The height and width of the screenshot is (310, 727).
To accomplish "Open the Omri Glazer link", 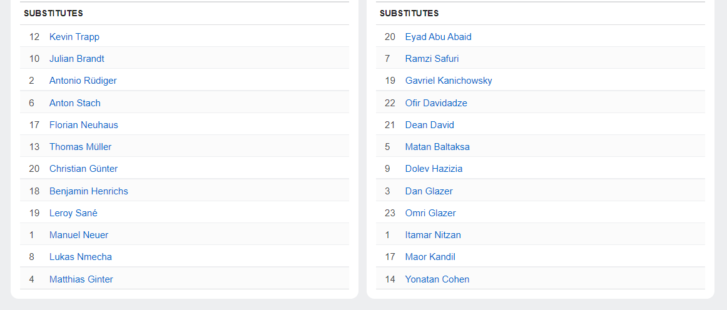I will [x=430, y=213].
